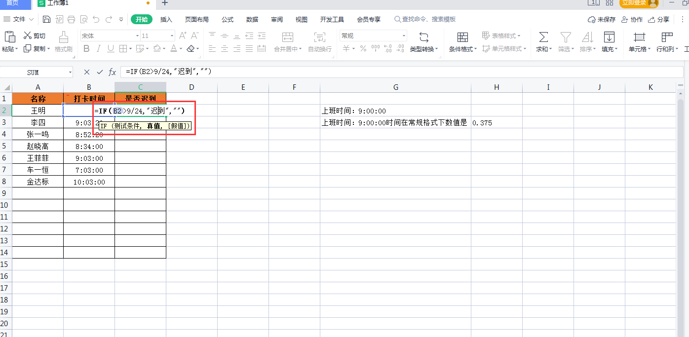689x337 pixels.
Task: Decrease decimal places
Action: click(x=400, y=48)
